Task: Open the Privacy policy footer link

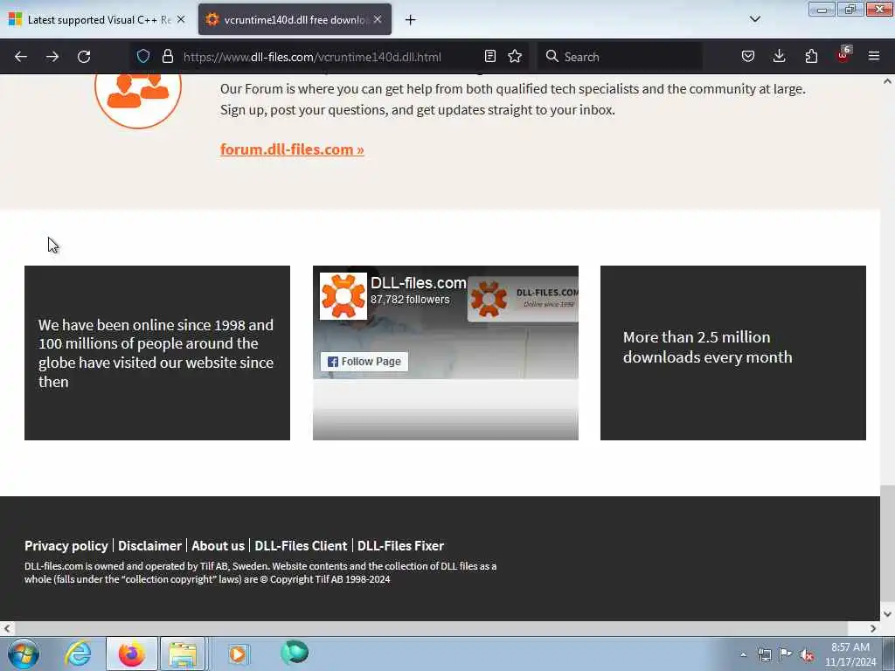Action: point(66,546)
